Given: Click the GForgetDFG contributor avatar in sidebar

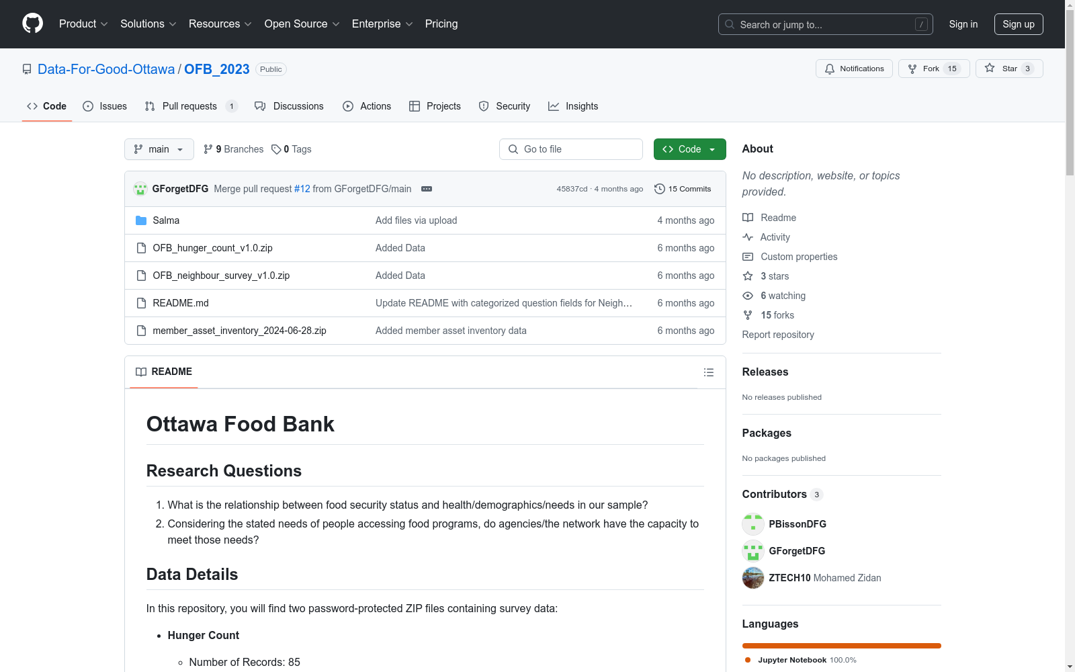Looking at the screenshot, I should tap(753, 551).
